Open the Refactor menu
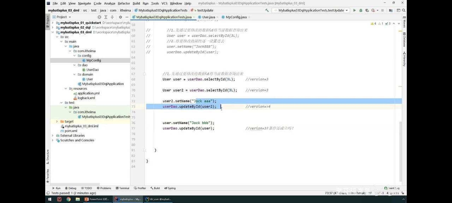The height and width of the screenshot is (203, 452). (124, 3)
